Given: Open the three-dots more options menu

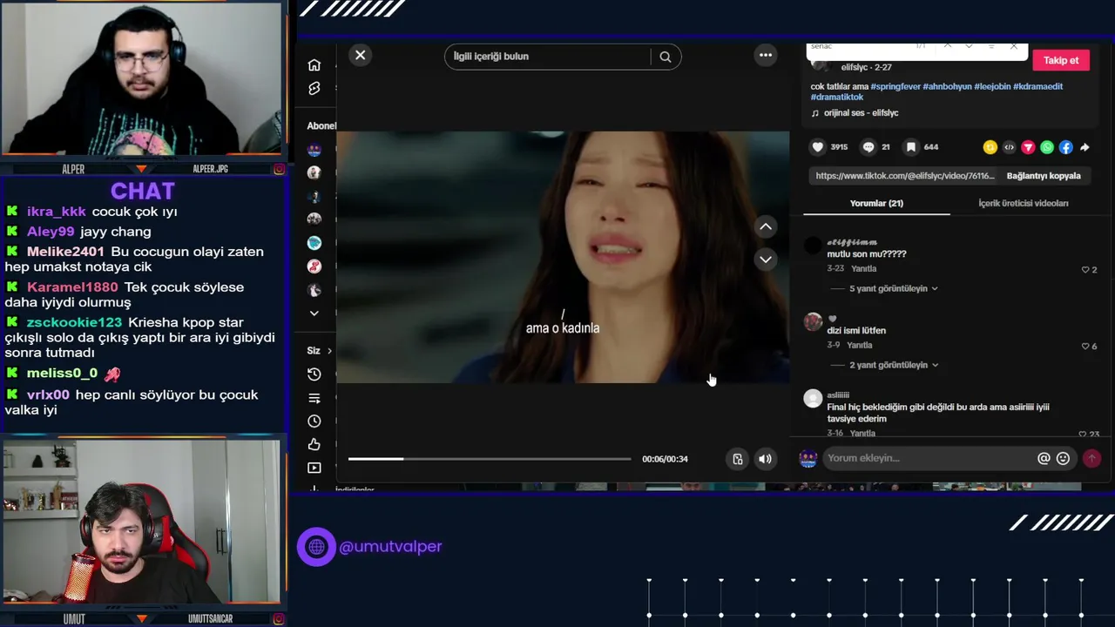Looking at the screenshot, I should 766,55.
